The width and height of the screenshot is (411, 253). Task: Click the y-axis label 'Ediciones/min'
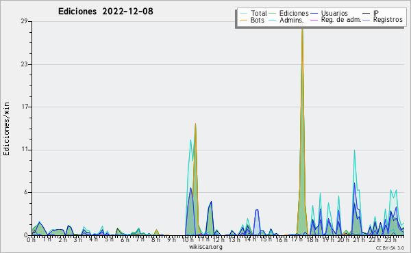6,129
